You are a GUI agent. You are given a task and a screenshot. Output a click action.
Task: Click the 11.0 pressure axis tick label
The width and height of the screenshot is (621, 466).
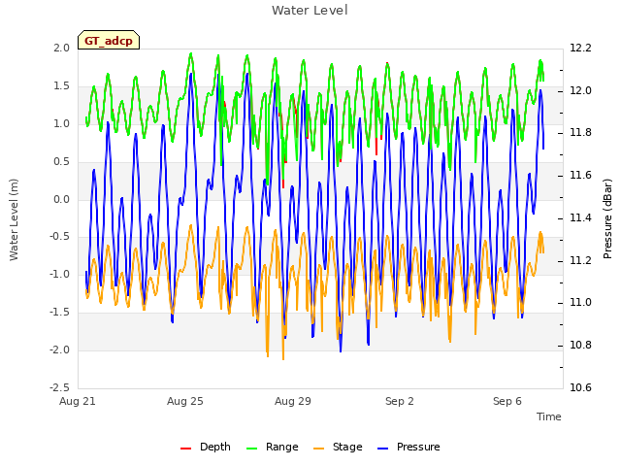tap(580, 302)
